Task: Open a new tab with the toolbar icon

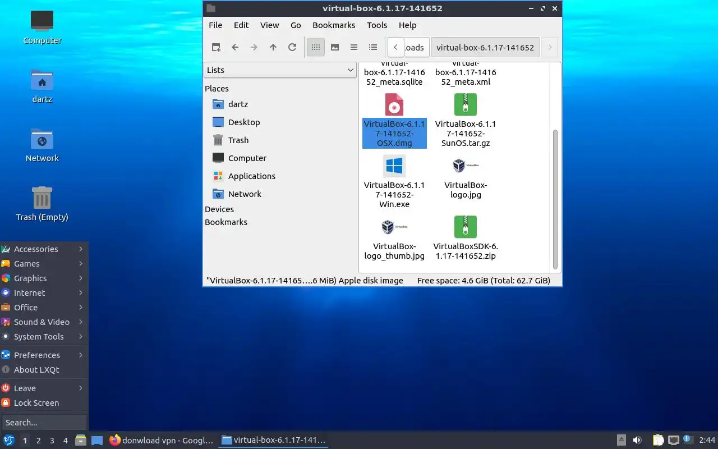Action: pyautogui.click(x=216, y=48)
